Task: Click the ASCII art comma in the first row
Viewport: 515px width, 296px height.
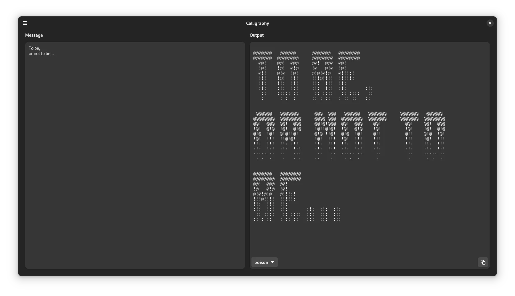Action: (x=369, y=93)
